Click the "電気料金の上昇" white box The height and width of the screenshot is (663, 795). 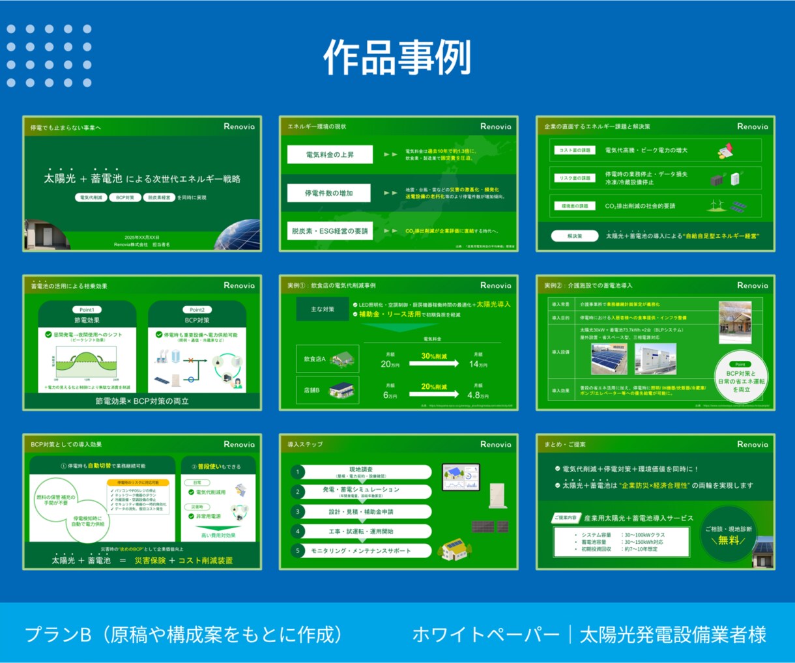pyautogui.click(x=330, y=154)
